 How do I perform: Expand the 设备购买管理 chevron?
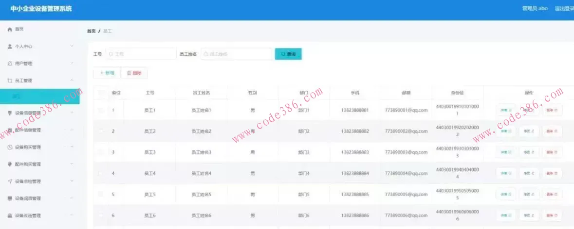[x=72, y=147]
